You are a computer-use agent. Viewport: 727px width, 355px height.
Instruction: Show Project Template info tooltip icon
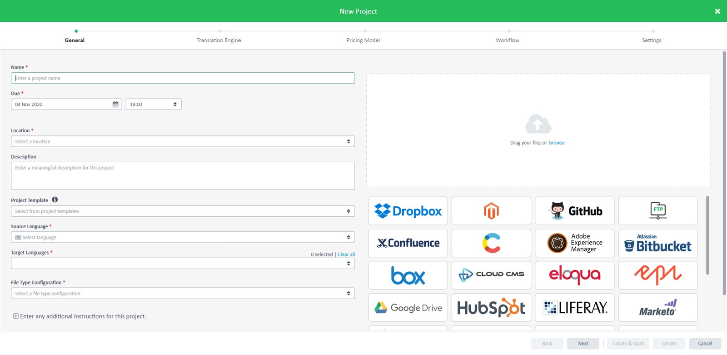click(x=55, y=200)
